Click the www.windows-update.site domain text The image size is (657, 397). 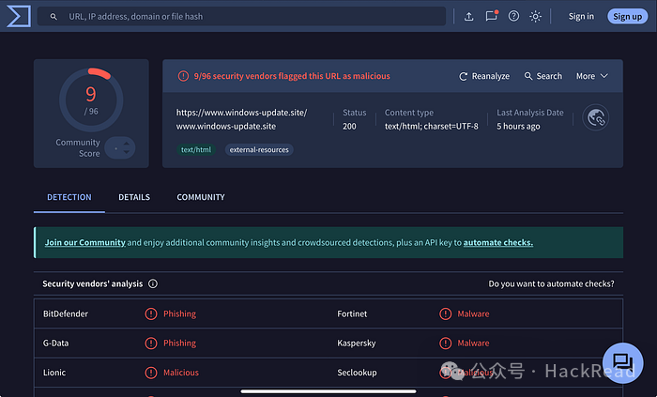pos(226,126)
